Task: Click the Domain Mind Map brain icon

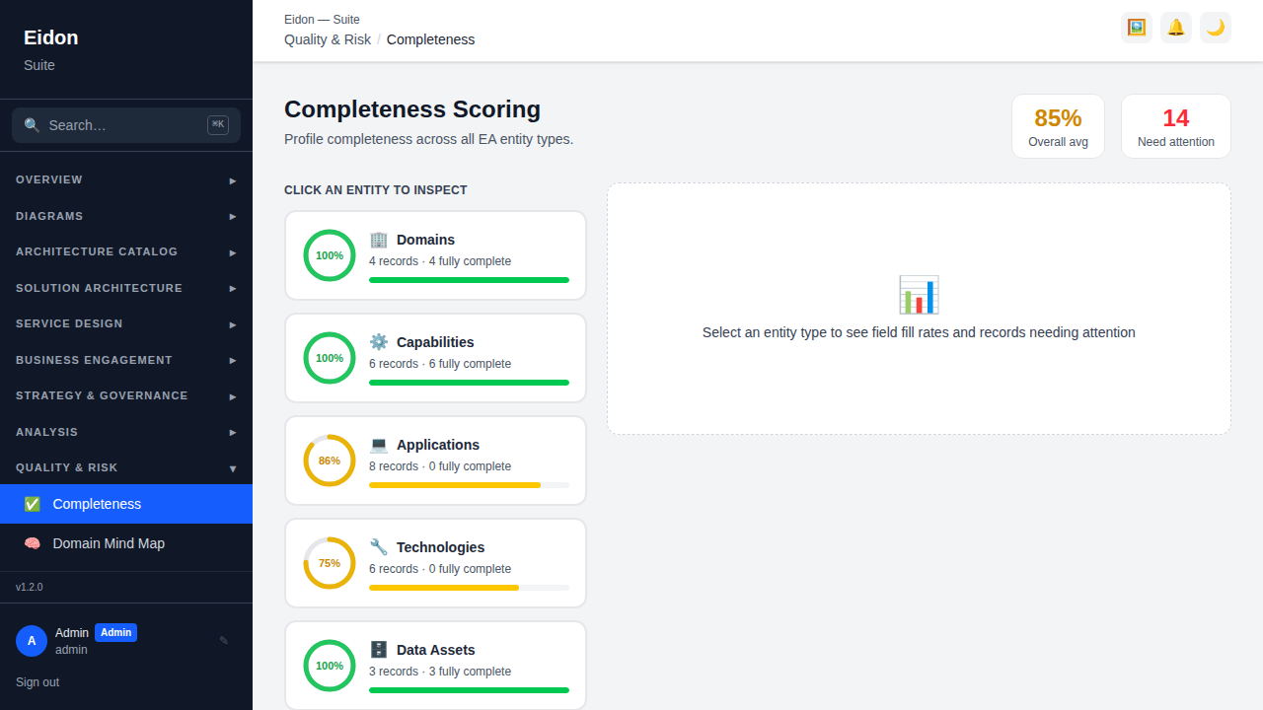Action: pyautogui.click(x=32, y=543)
